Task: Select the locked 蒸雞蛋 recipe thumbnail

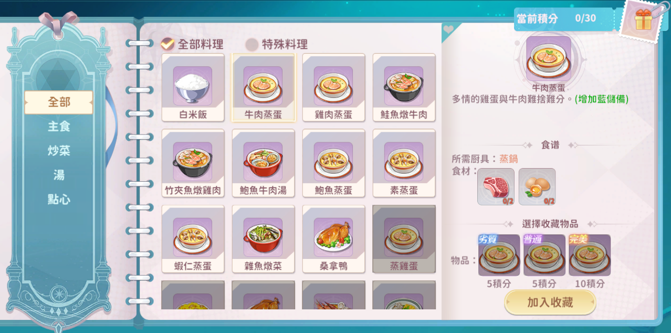Action: (x=404, y=239)
